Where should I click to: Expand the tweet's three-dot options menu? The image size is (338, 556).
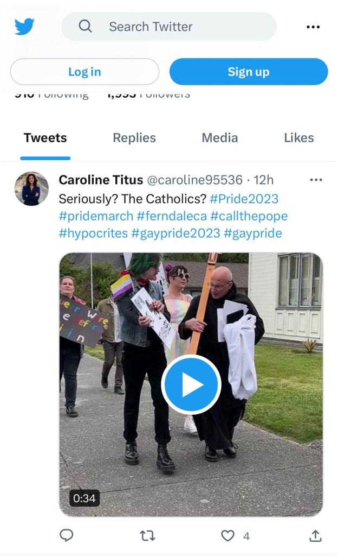pyautogui.click(x=316, y=180)
